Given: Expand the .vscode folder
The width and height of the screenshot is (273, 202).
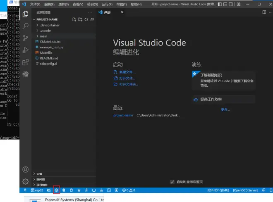Looking at the screenshot, I should pos(37,31).
